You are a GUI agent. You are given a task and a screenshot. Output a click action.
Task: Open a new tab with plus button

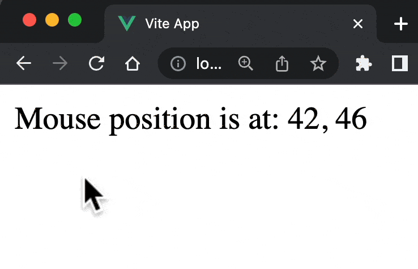click(x=400, y=24)
